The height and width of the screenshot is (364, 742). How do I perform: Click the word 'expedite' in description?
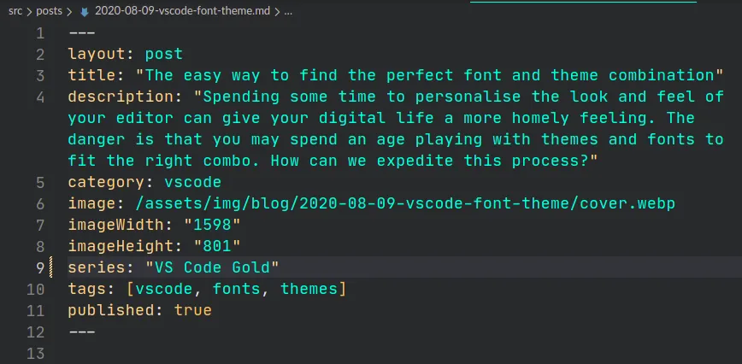(415, 161)
